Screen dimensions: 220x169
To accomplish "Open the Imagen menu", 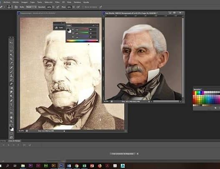I will tap(24, 2).
